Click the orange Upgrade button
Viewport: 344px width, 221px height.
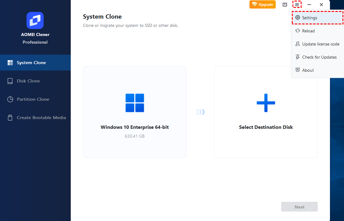tap(262, 4)
